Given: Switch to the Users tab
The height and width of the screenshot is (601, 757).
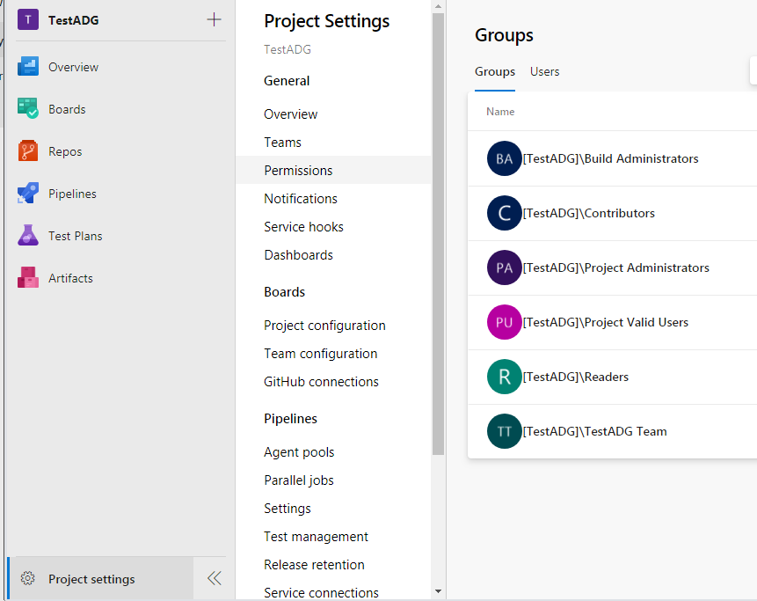Looking at the screenshot, I should coord(544,71).
